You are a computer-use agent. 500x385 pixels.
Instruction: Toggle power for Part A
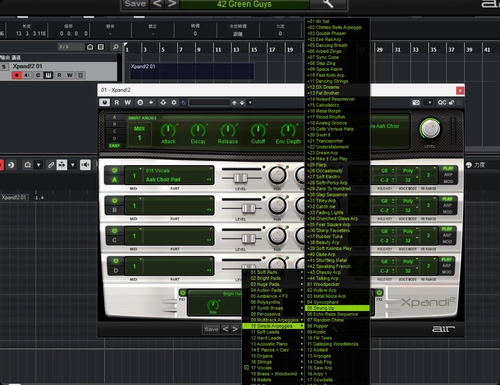click(x=115, y=170)
